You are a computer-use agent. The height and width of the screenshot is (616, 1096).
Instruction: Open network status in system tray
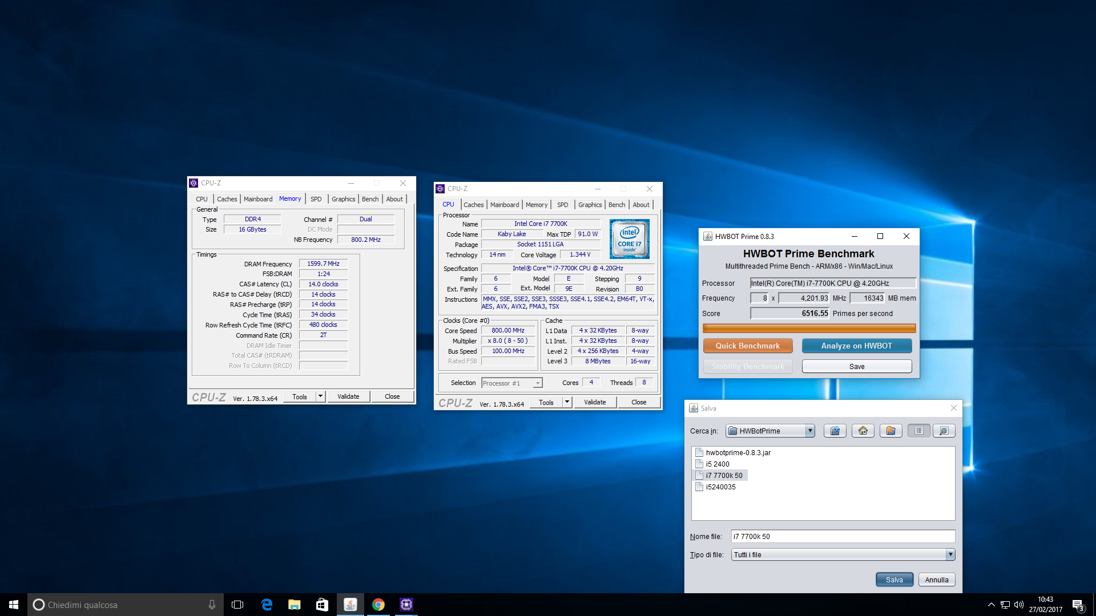pyautogui.click(x=1005, y=605)
